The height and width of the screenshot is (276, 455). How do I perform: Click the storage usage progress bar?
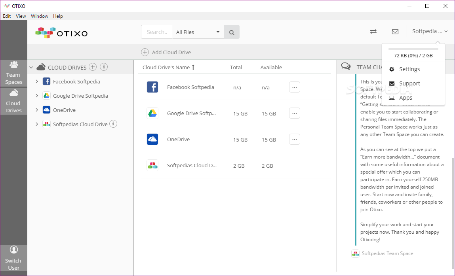coord(413,49)
